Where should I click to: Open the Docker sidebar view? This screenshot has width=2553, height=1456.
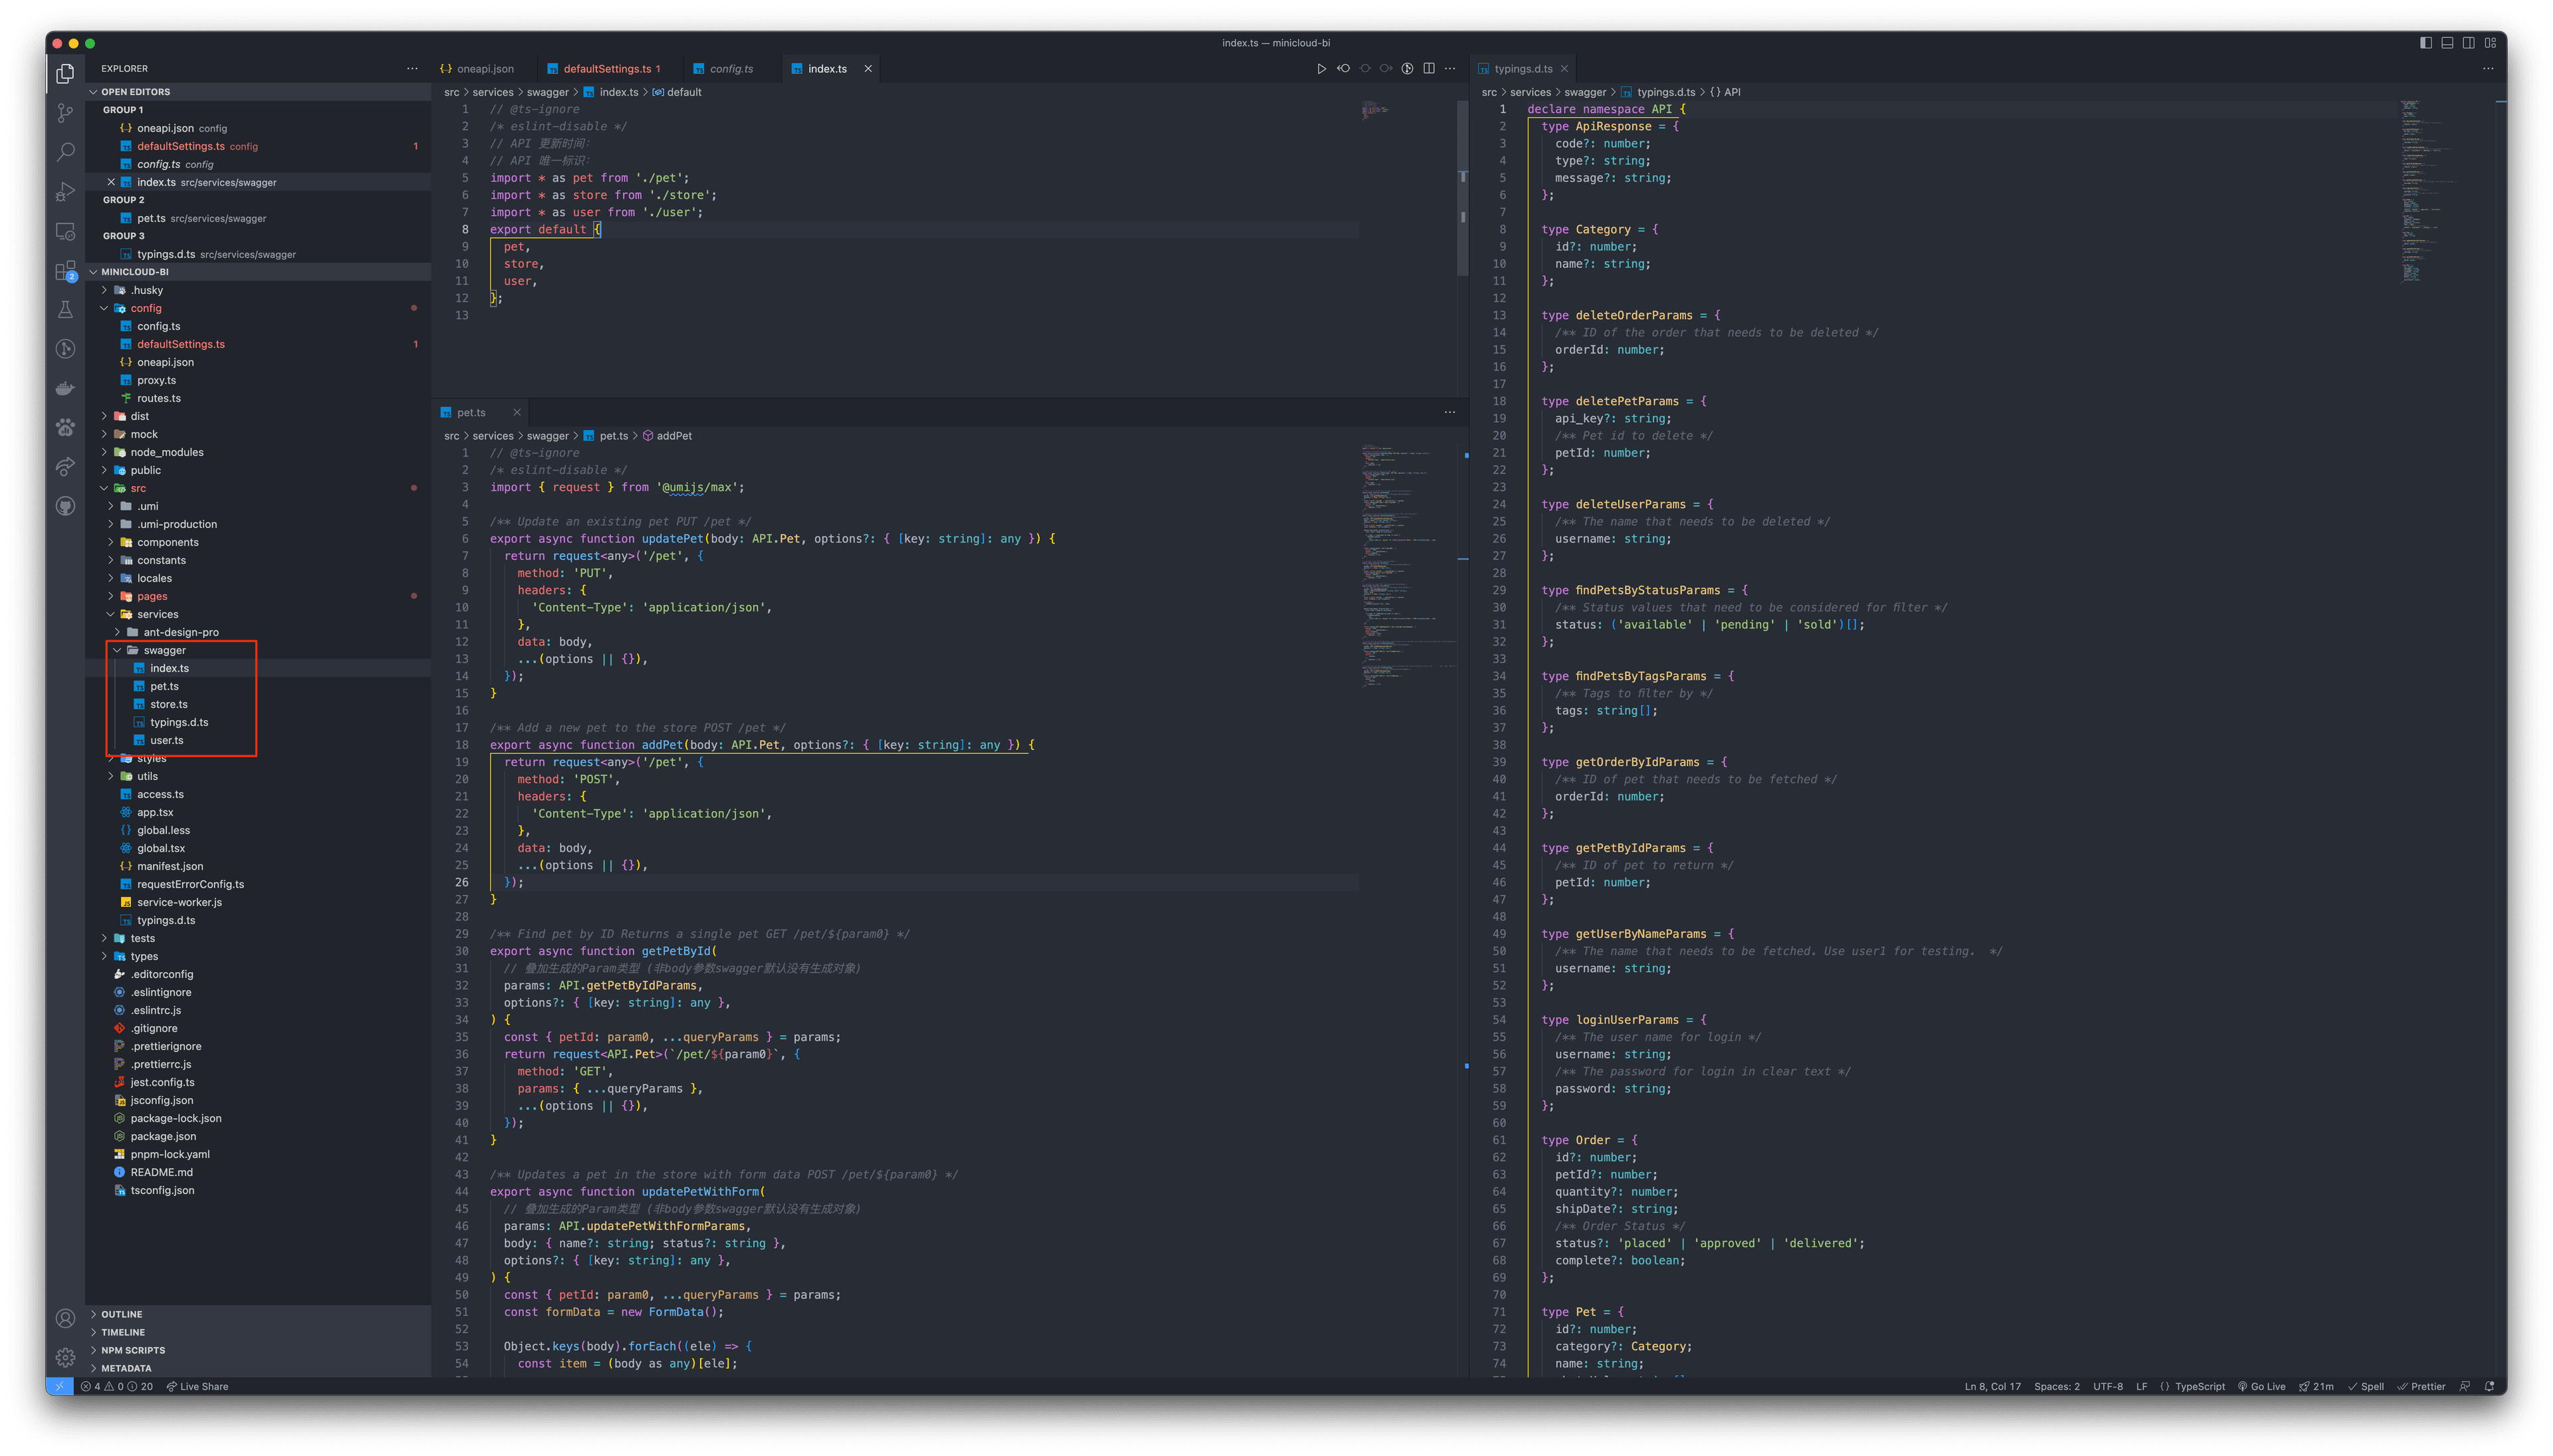65,388
